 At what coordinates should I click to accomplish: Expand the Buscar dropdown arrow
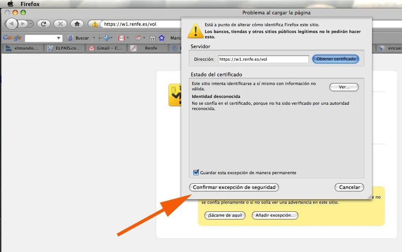pyautogui.click(x=94, y=38)
